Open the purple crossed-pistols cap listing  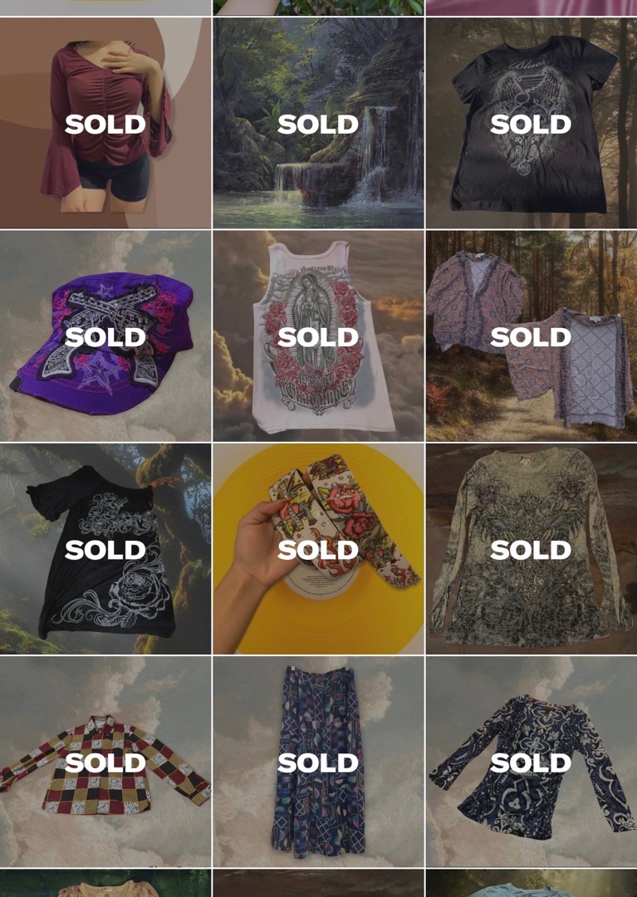coord(105,336)
